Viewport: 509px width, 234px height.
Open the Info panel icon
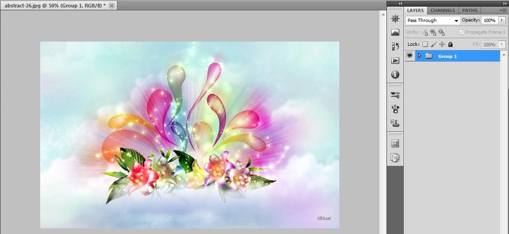[395, 75]
